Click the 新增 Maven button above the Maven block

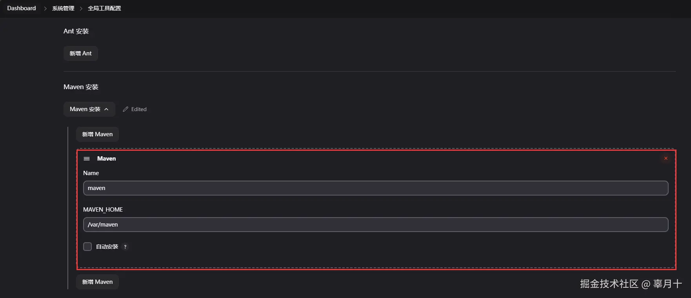(x=97, y=134)
